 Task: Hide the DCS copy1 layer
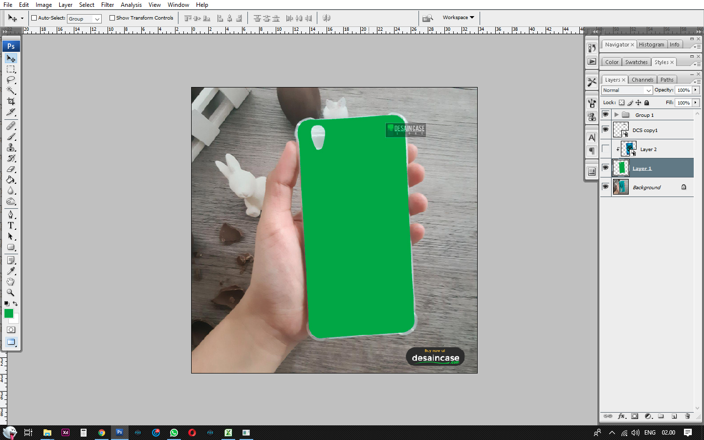tap(605, 130)
